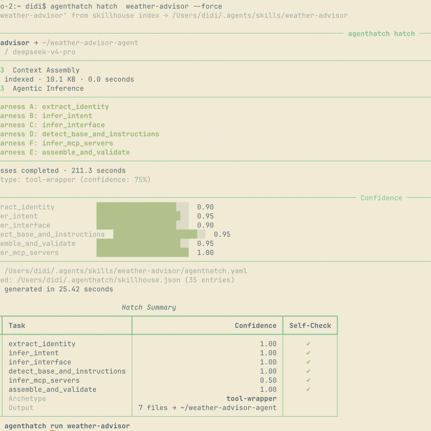Image resolution: width=431 pixels, height=431 pixels.
Task: Click the table's 'Confidence' column header
Action: click(x=256, y=326)
